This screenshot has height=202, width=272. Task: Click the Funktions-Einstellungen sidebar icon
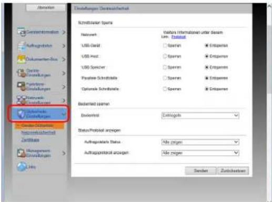coord(22,87)
